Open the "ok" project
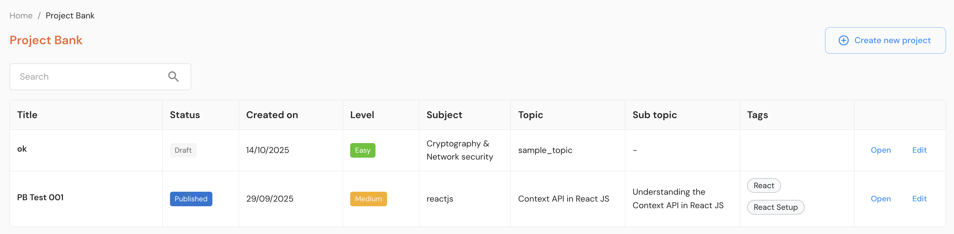Image resolution: width=954 pixels, height=234 pixels. 880,150
